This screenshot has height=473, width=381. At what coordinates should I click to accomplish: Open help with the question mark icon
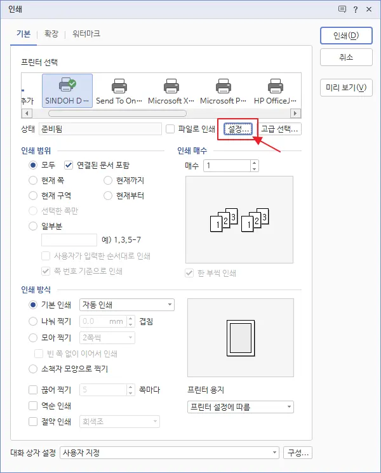pos(356,10)
